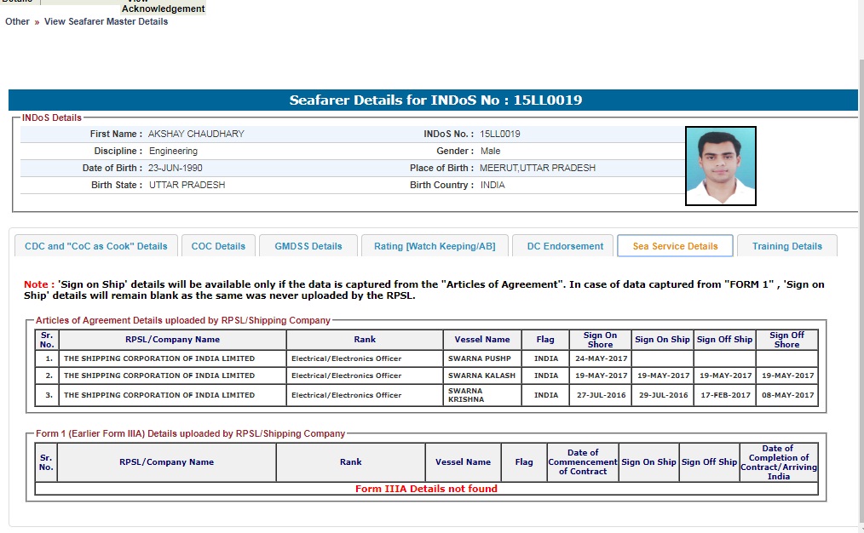The image size is (864, 533).
Task: Click the SWARNA KALASH vessel name cell
Action: 481,375
